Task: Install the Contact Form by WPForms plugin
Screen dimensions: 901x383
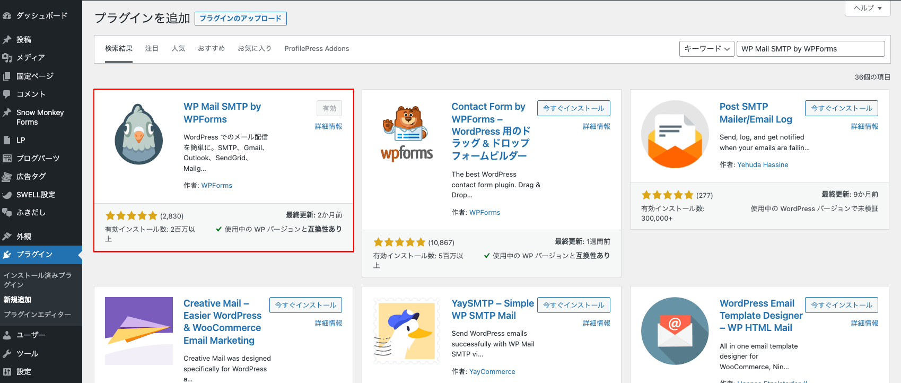Action: 574,108
